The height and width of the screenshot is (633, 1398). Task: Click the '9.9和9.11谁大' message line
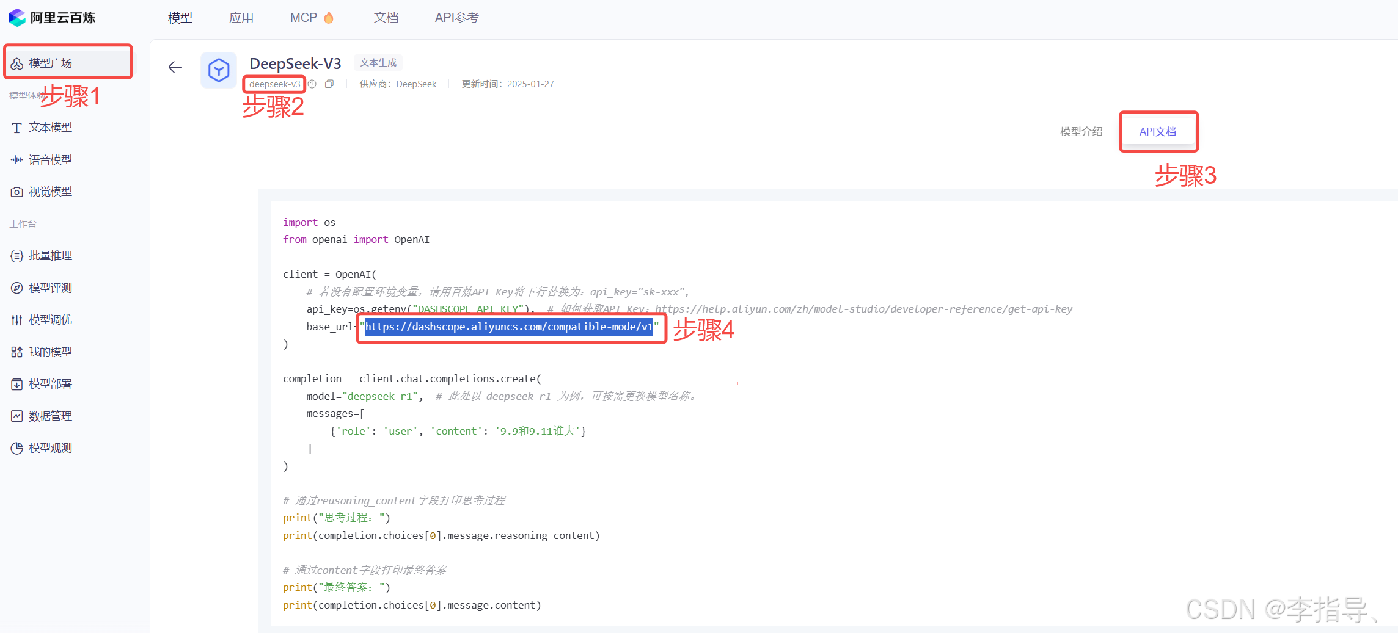pyautogui.click(x=458, y=431)
